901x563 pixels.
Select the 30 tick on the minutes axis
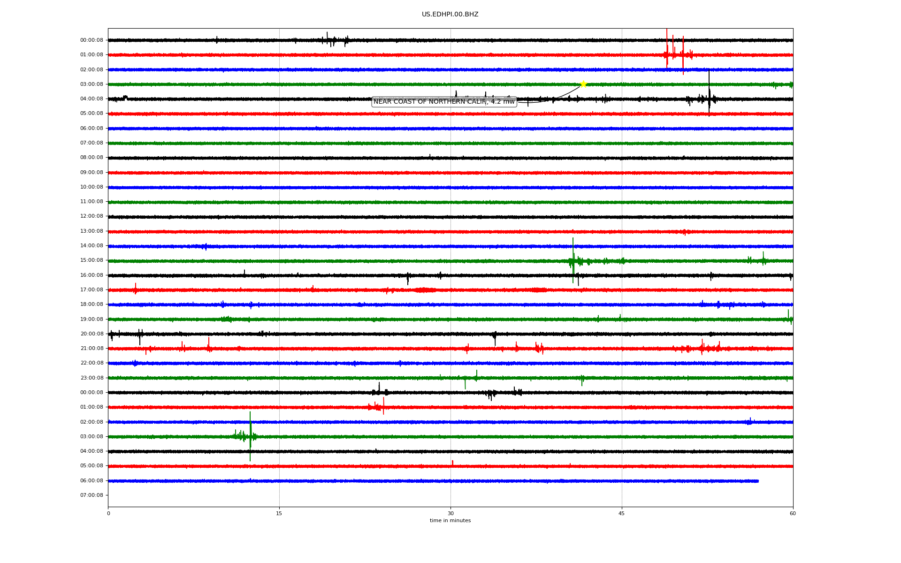[x=450, y=513]
